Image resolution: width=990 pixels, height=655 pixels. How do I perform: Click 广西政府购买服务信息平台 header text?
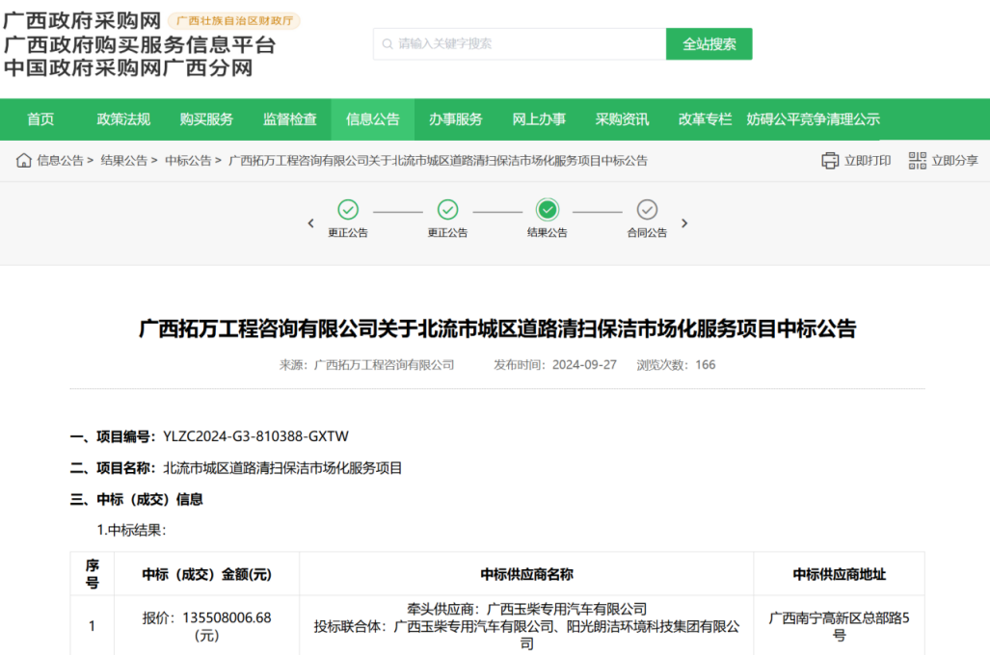[140, 45]
